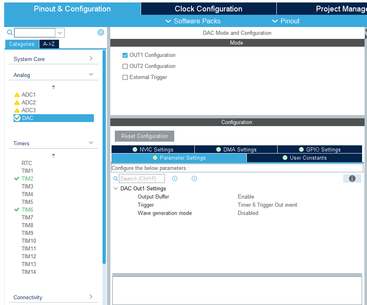Toggle OUT2 Configuration checkbox
Image resolution: width=367 pixels, height=305 pixels.
point(125,66)
